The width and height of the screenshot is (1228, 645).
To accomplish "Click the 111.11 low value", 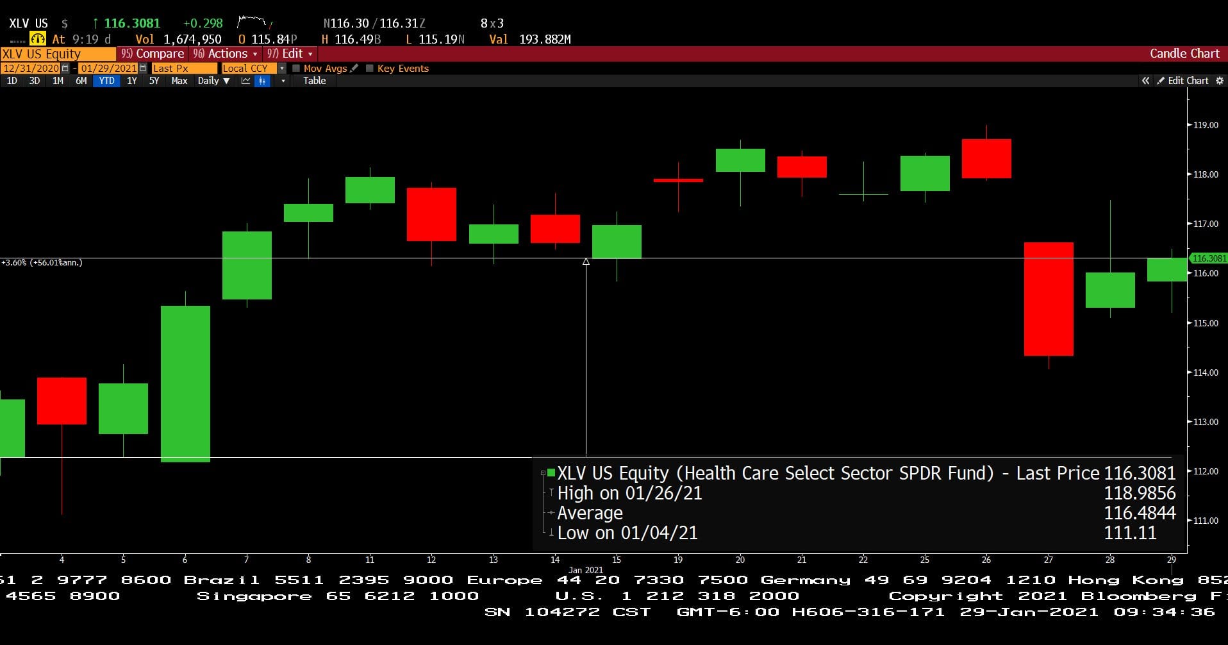I will click(x=1130, y=533).
